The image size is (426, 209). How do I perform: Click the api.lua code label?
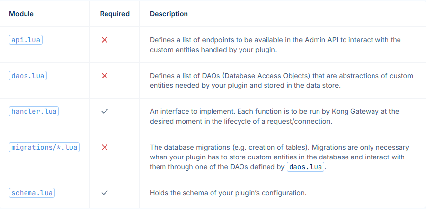[x=26, y=40]
